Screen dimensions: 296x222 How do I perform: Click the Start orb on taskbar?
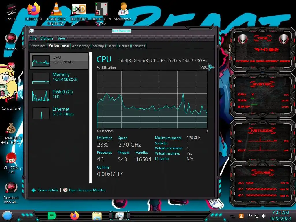tap(8, 216)
